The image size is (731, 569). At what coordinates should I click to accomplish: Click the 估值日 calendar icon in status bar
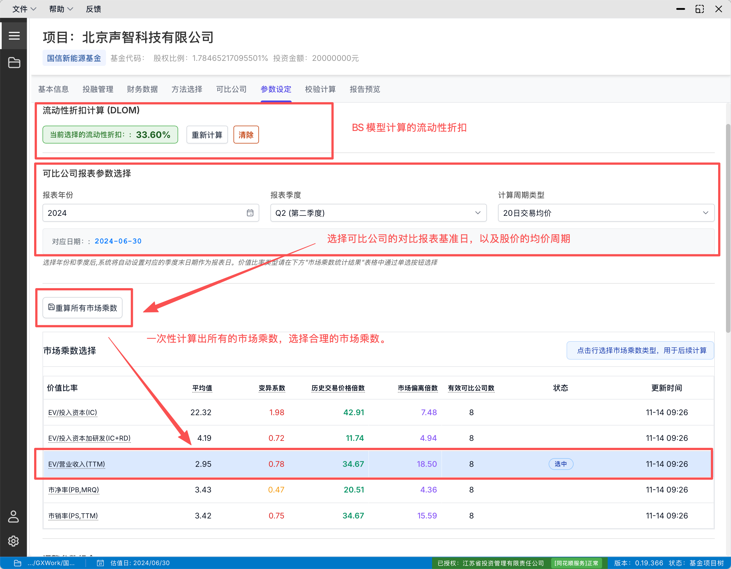(x=100, y=563)
